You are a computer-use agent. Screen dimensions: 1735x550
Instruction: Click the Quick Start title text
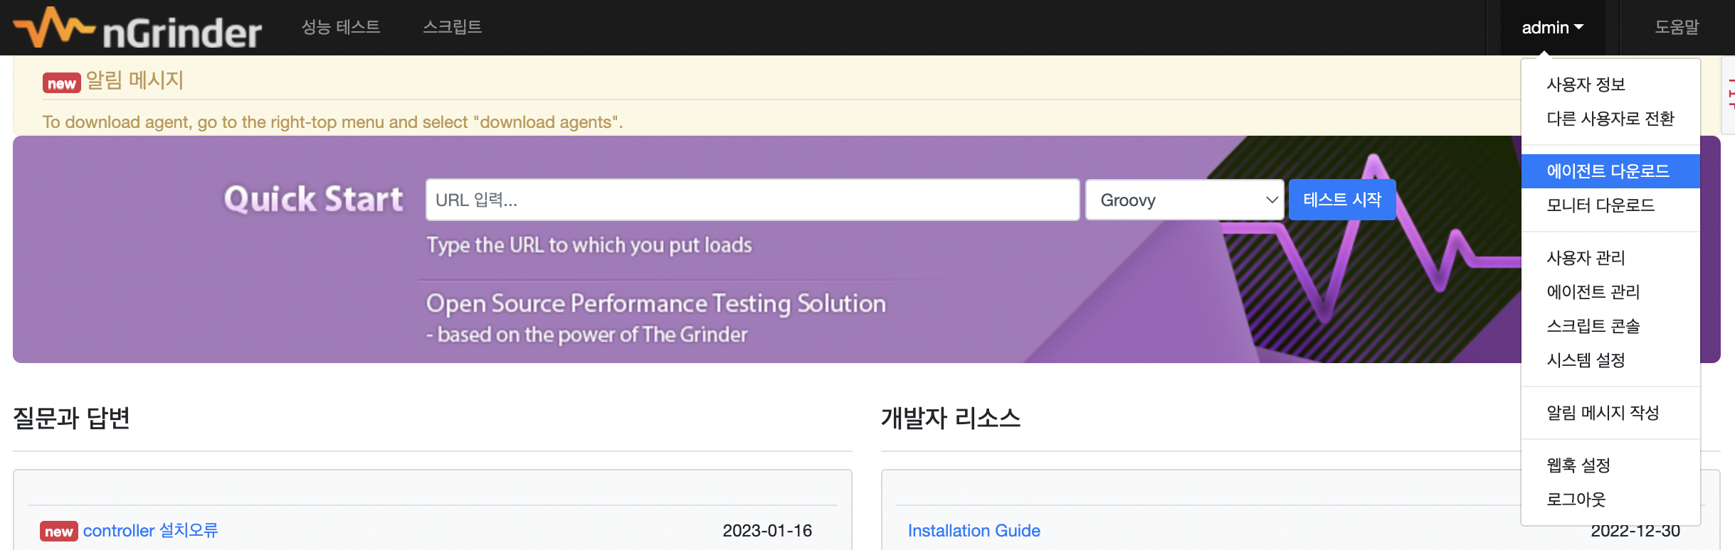[313, 199]
